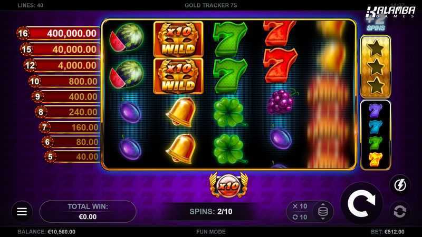Select the 400,000.00 paytable row
This screenshot has height=237, width=422.
58,33
